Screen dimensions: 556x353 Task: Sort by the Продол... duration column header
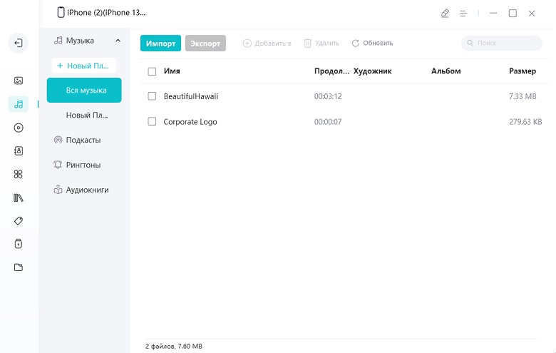pos(331,71)
